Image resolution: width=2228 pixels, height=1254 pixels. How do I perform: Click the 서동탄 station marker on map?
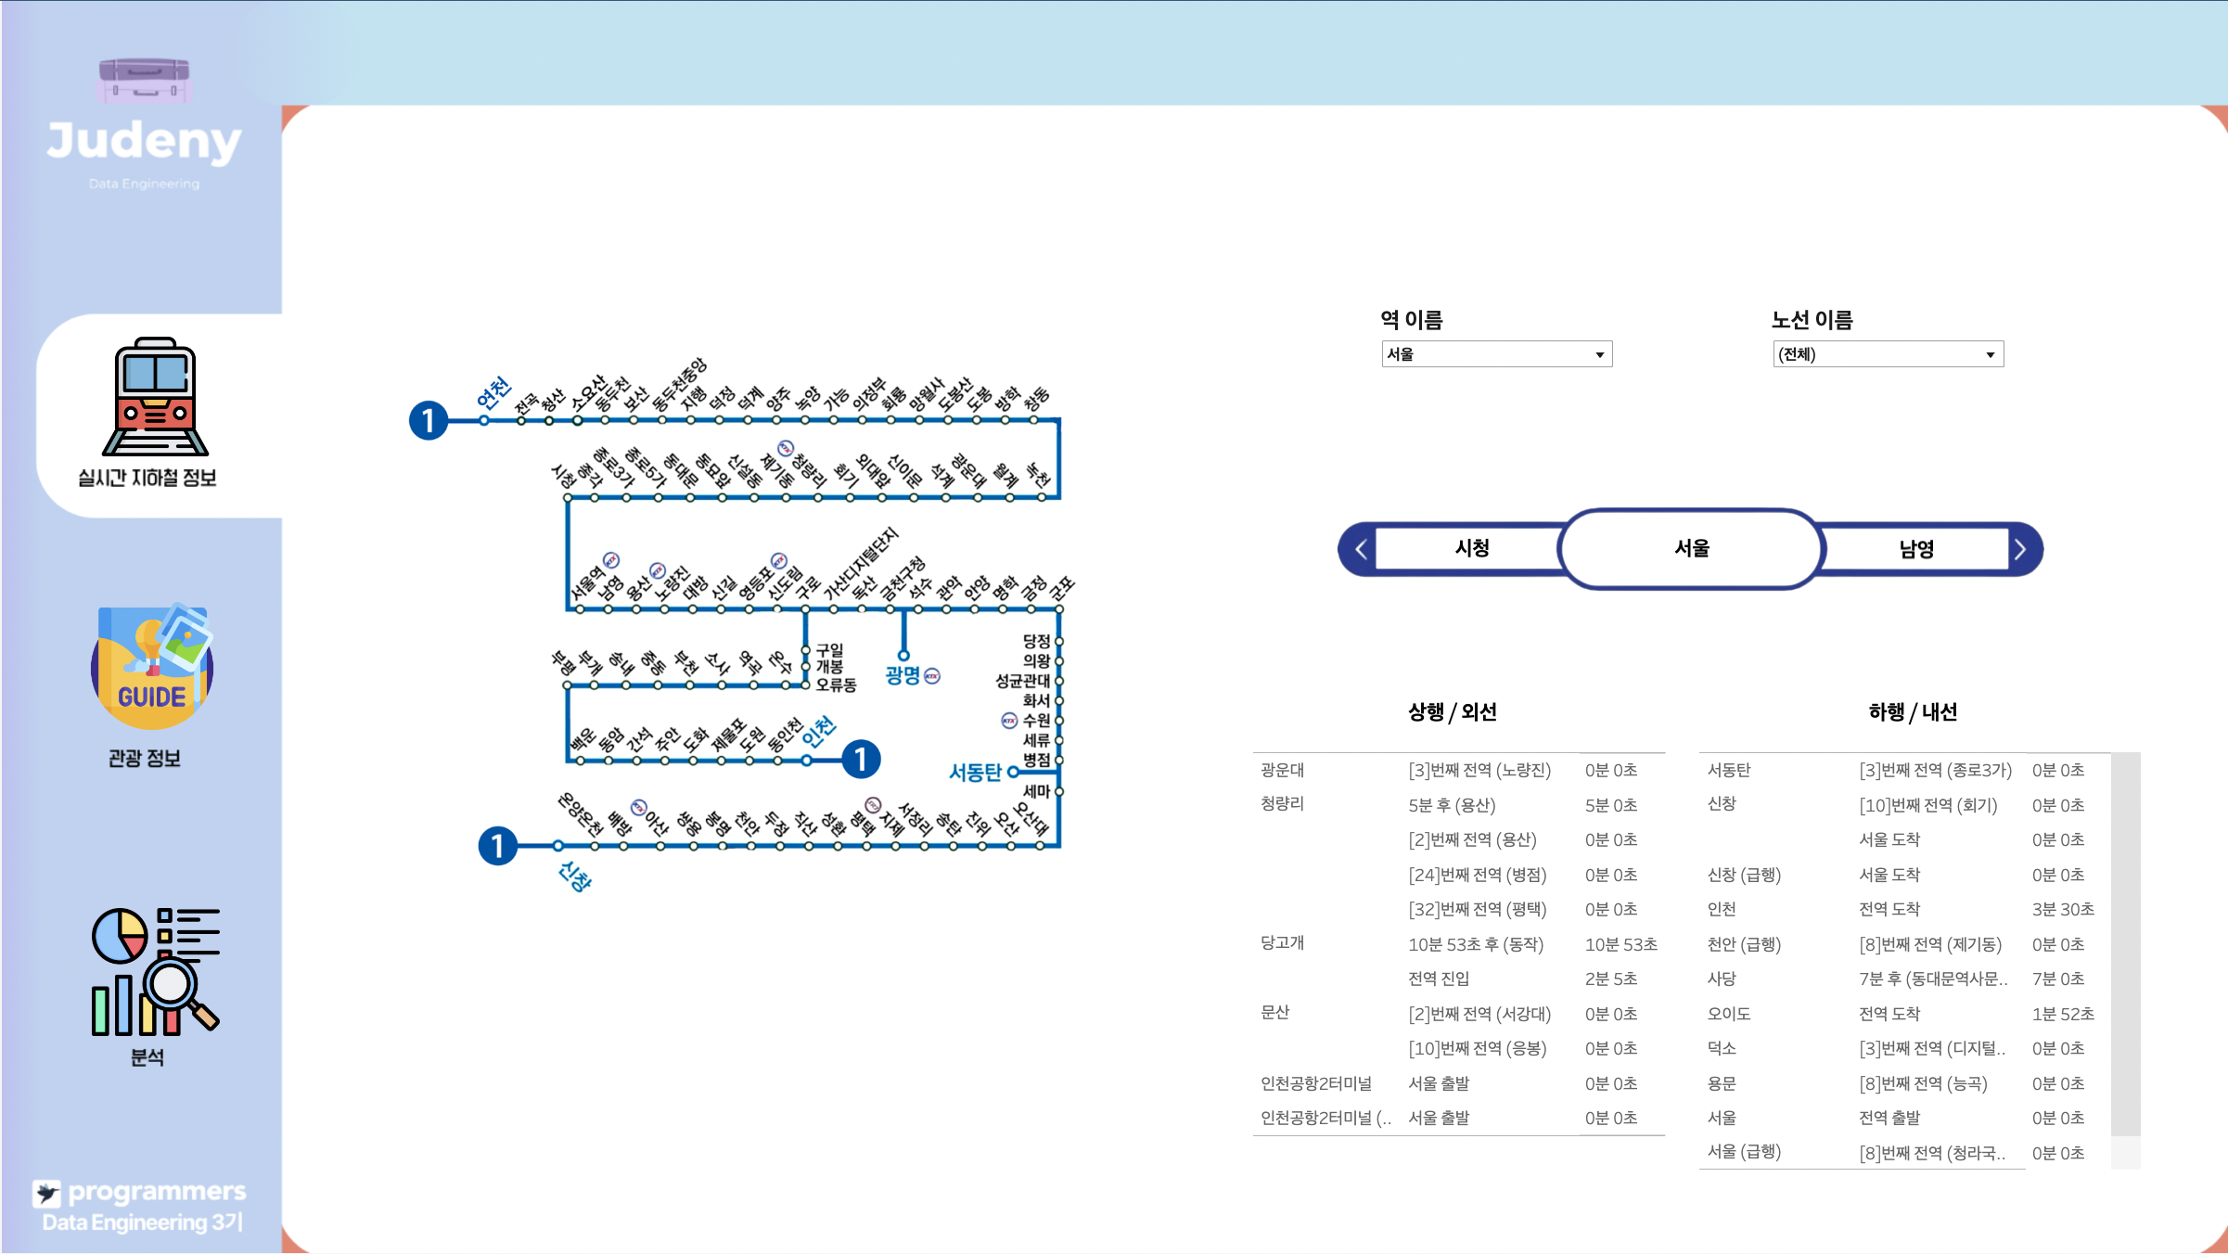click(x=1013, y=772)
